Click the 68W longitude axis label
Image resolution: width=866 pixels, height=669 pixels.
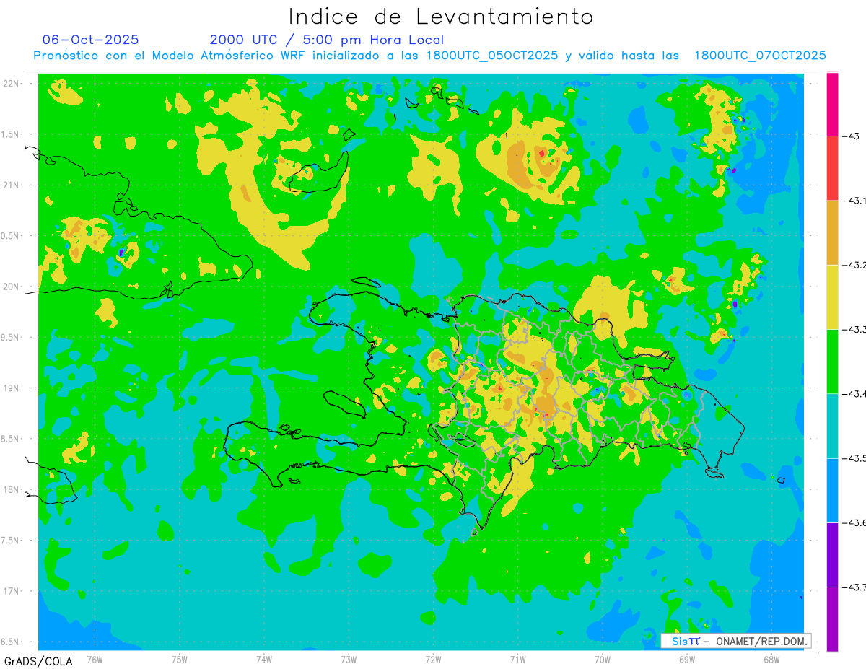(771, 659)
